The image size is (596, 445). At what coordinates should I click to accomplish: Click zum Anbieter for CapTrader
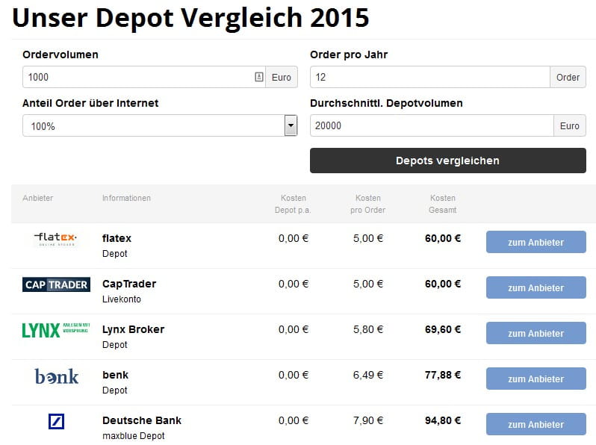click(x=536, y=287)
